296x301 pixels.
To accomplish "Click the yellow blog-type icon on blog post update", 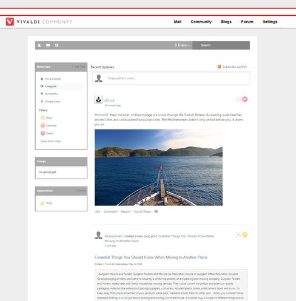I will [245, 235].
